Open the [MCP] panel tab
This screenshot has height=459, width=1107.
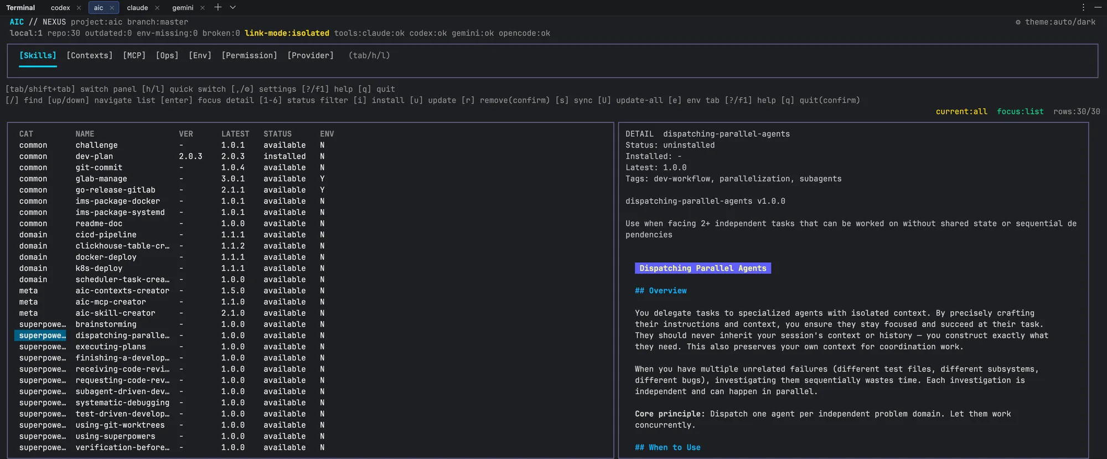click(135, 55)
